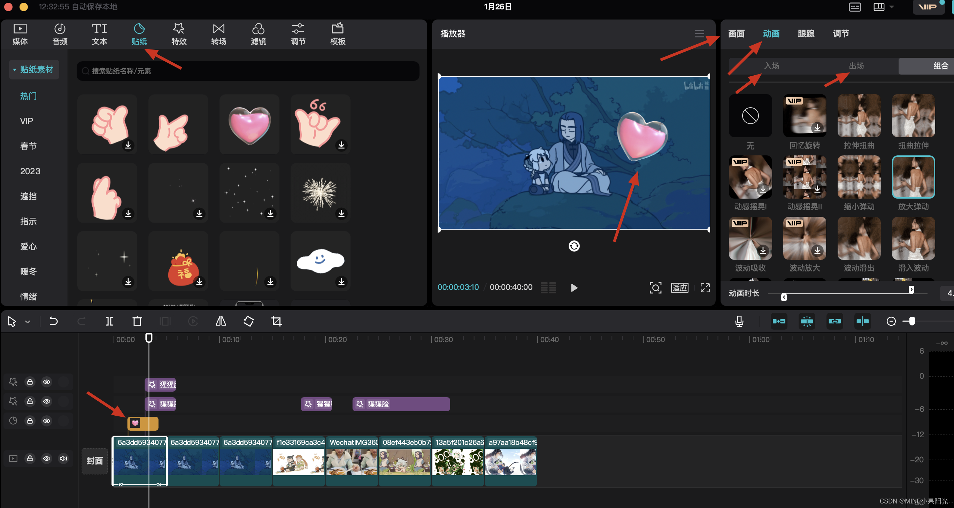Click the undo arrow icon
This screenshot has height=508, width=954.
(x=53, y=321)
